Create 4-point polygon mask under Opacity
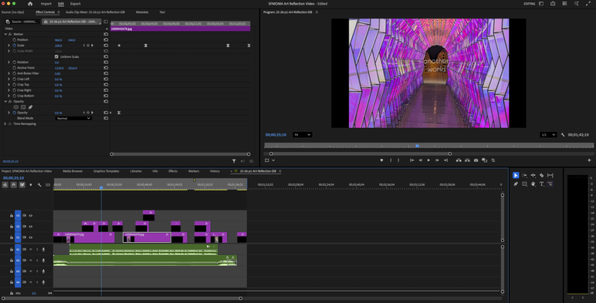Screen dimensions: 596x303 [x=23, y=107]
